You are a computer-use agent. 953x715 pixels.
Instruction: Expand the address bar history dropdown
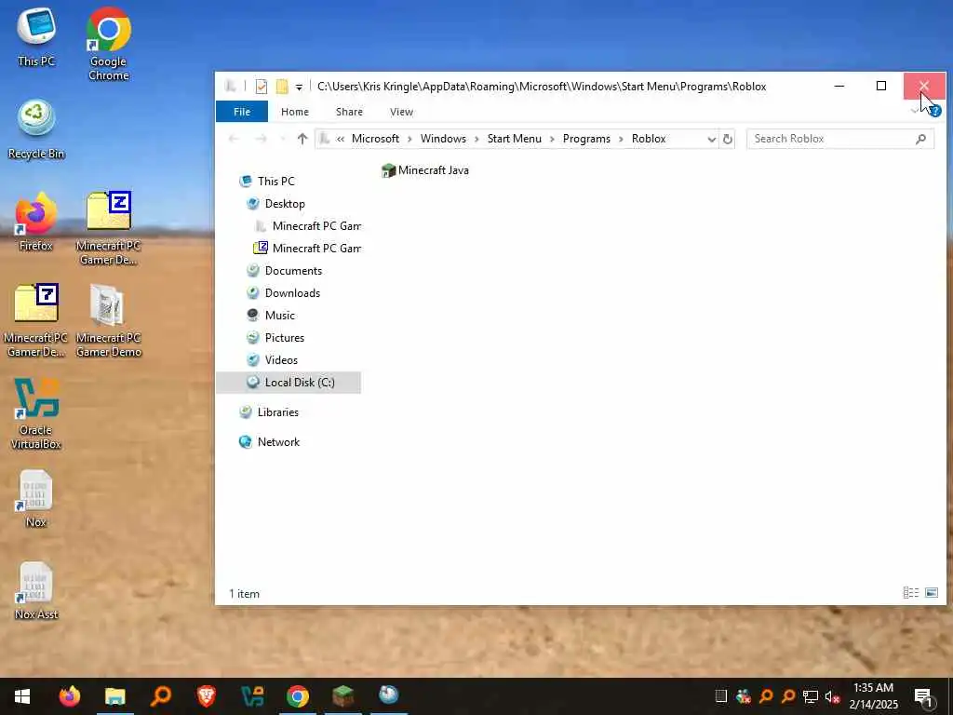click(711, 140)
